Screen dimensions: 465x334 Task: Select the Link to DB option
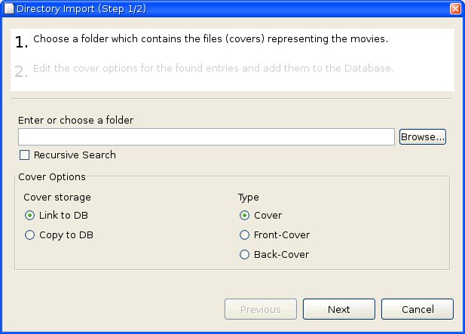30,216
